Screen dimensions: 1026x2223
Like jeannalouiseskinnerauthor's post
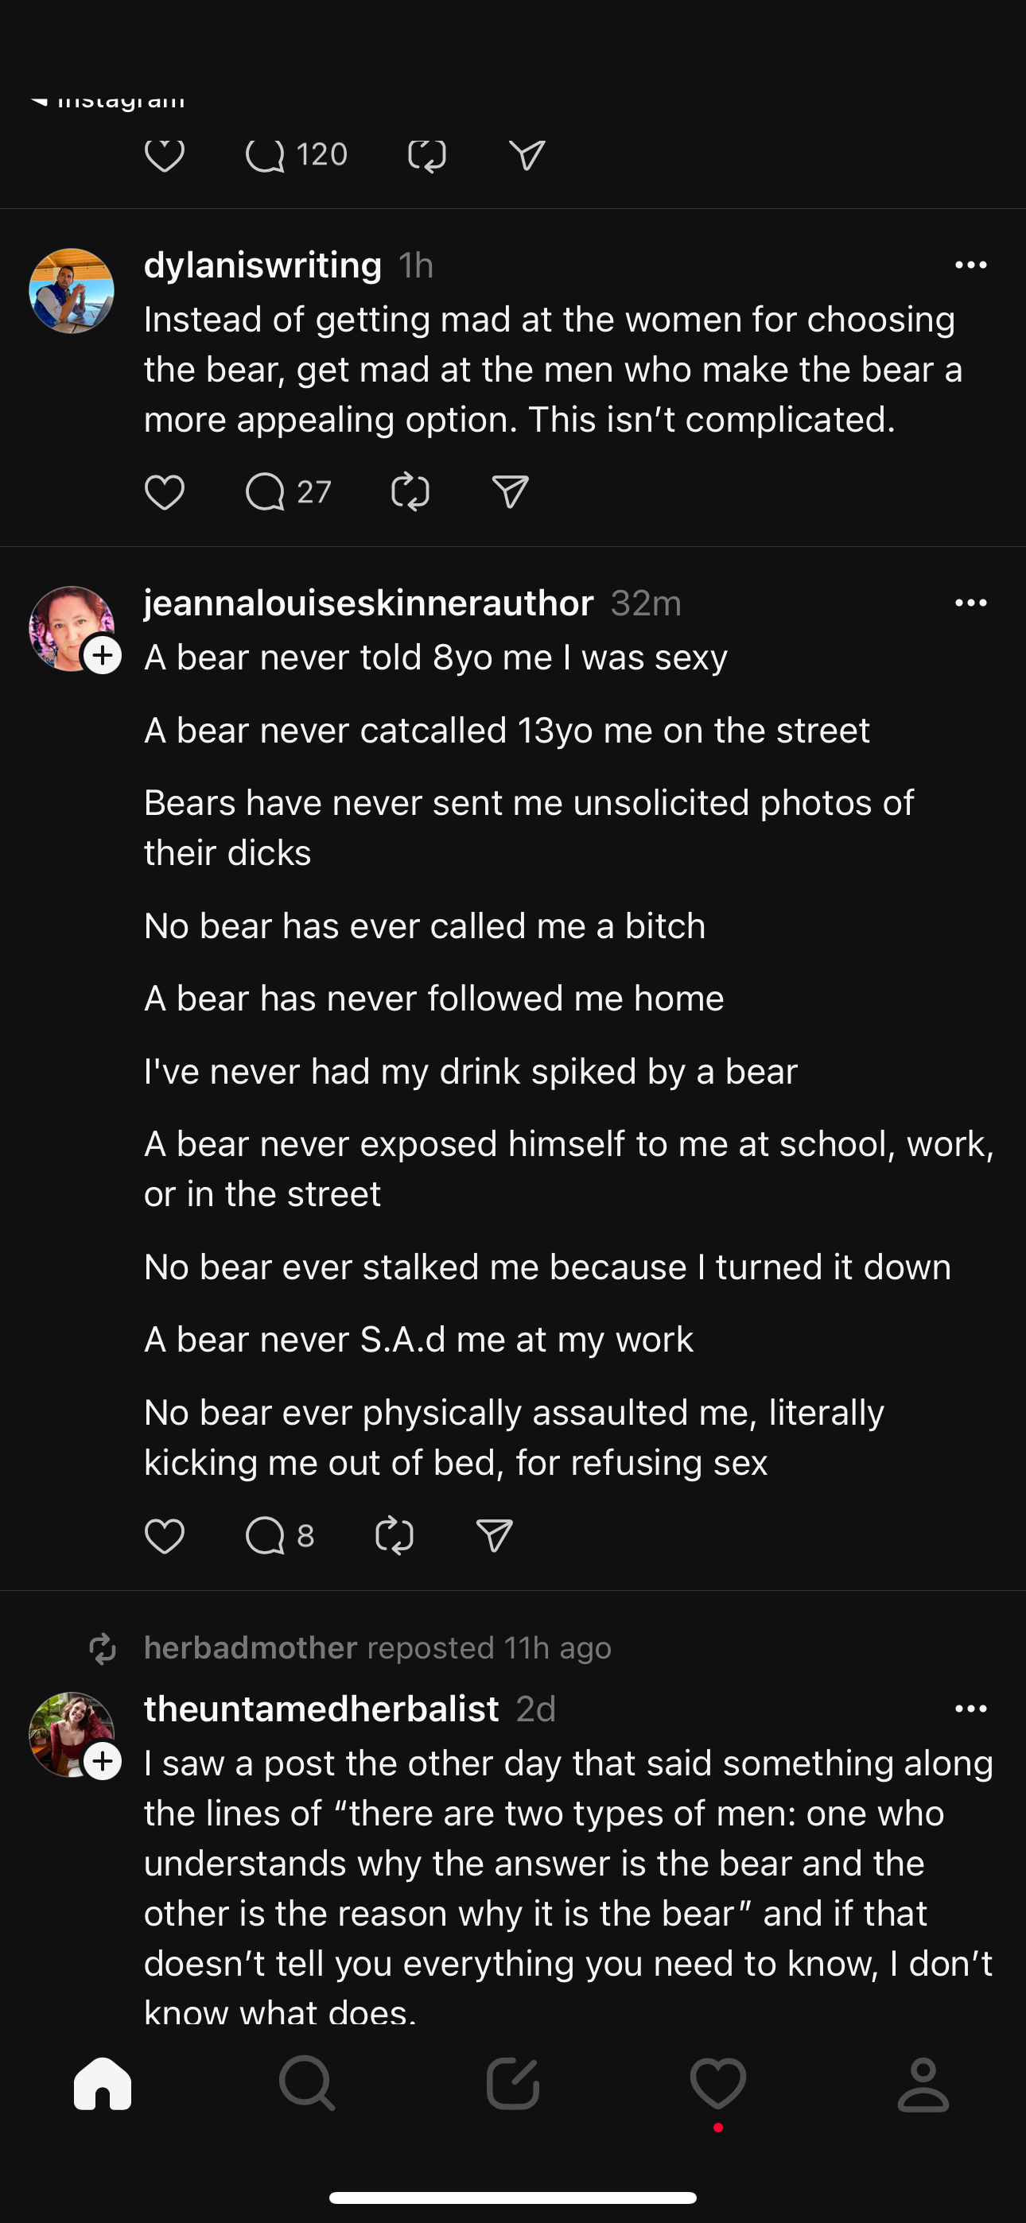point(164,1536)
